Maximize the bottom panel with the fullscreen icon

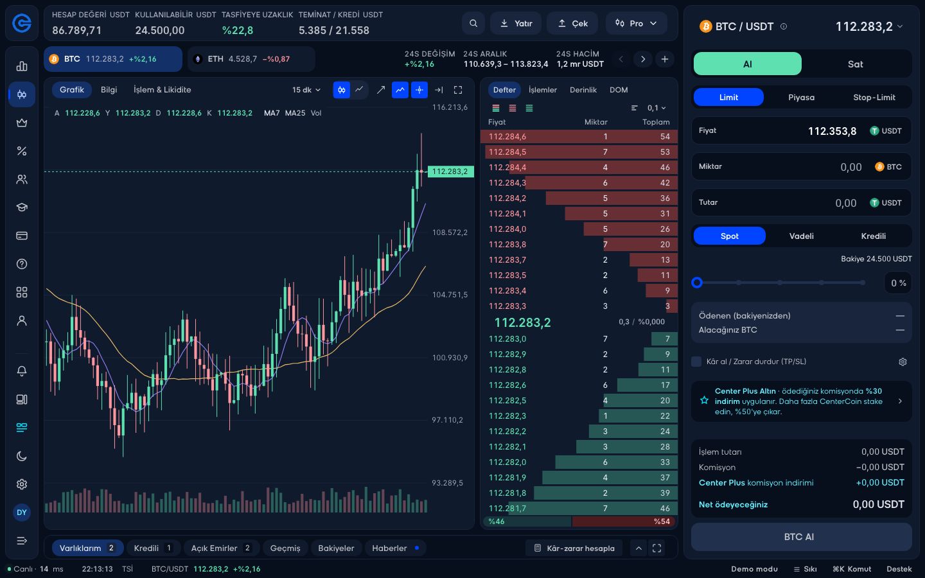[656, 548]
